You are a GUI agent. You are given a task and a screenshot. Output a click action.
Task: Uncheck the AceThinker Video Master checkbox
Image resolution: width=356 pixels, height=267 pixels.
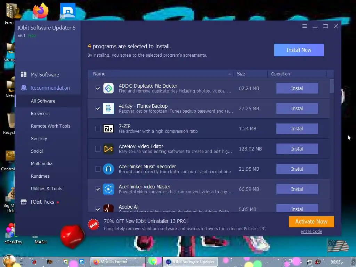pos(98,189)
